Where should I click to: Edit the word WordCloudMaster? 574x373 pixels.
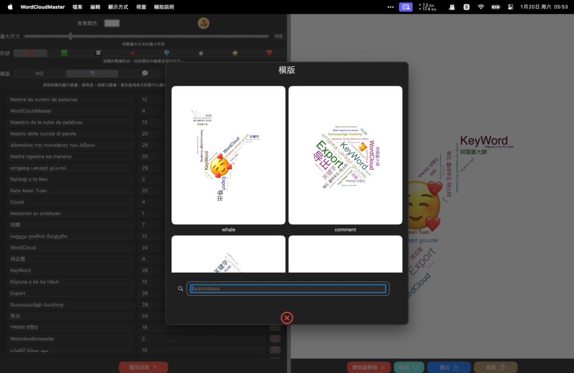point(70,110)
